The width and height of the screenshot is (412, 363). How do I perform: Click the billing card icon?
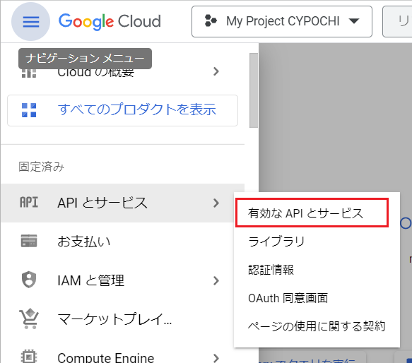click(x=29, y=241)
